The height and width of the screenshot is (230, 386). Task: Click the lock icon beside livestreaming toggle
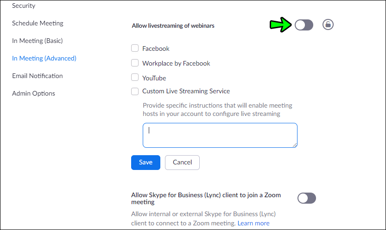pos(328,25)
